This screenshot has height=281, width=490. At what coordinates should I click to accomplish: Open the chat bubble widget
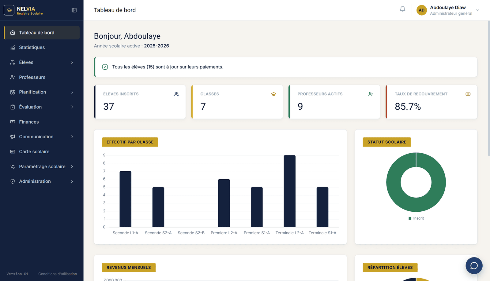point(474,265)
